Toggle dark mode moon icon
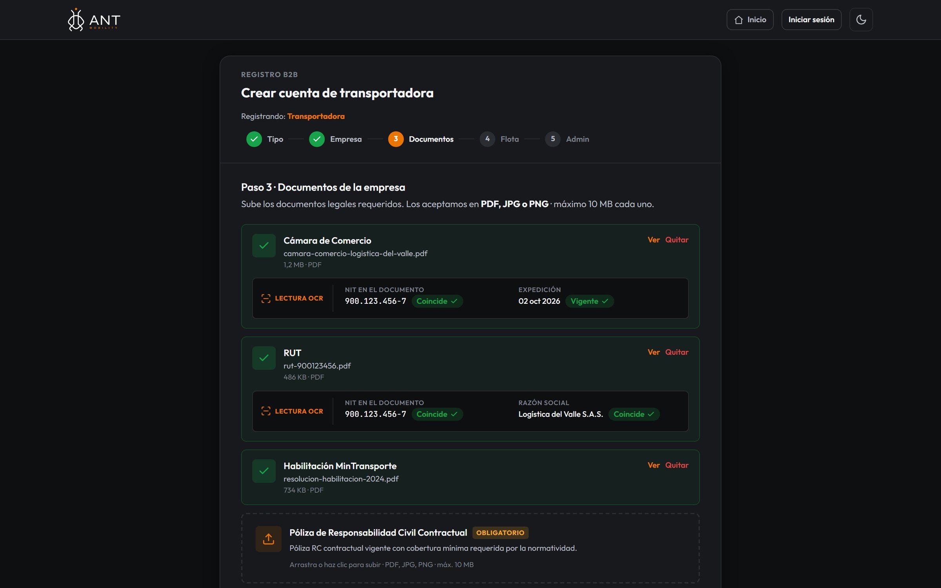Image resolution: width=941 pixels, height=588 pixels. [861, 20]
